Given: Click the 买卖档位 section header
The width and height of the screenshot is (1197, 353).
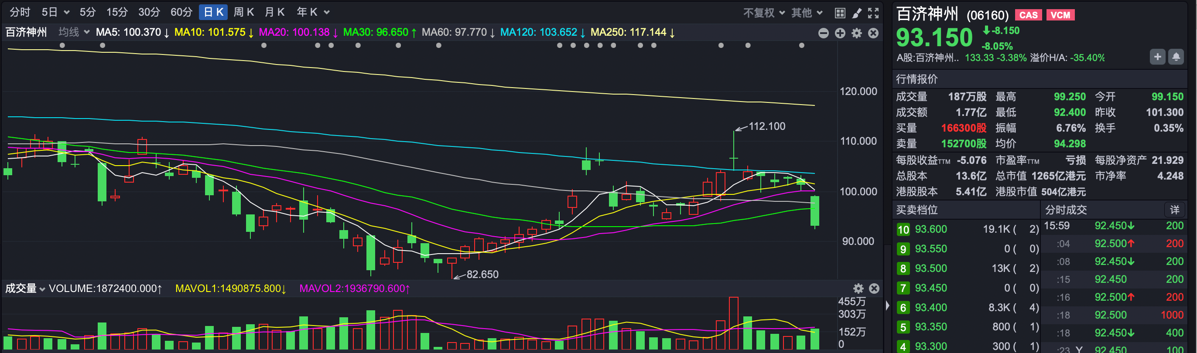Looking at the screenshot, I should tap(917, 210).
